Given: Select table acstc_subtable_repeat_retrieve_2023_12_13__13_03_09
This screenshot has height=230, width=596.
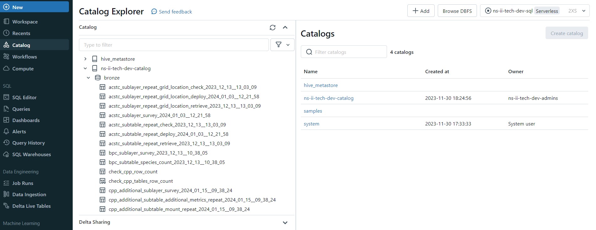Looking at the screenshot, I should coord(169,143).
